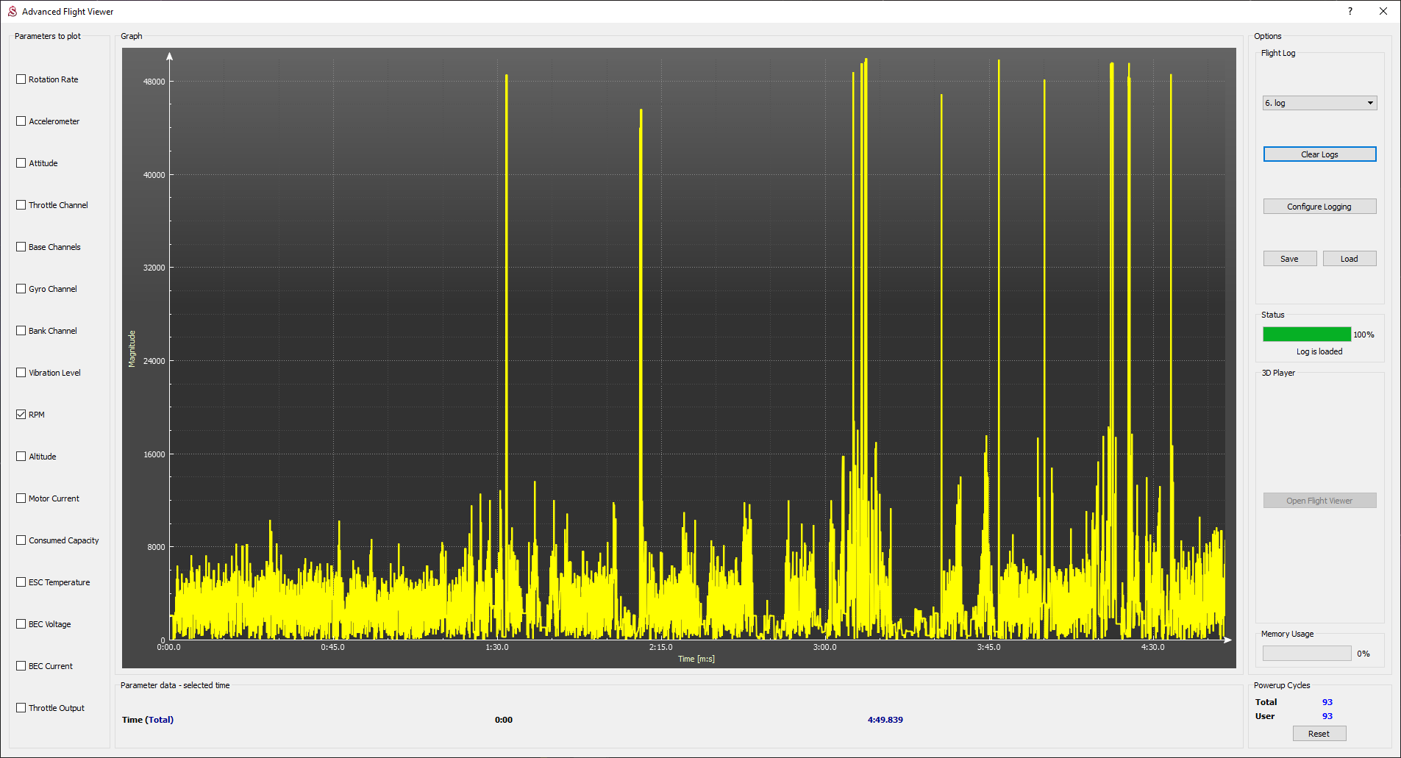The width and height of the screenshot is (1401, 758).
Task: Click the Memory Usage bar
Action: (1307, 654)
